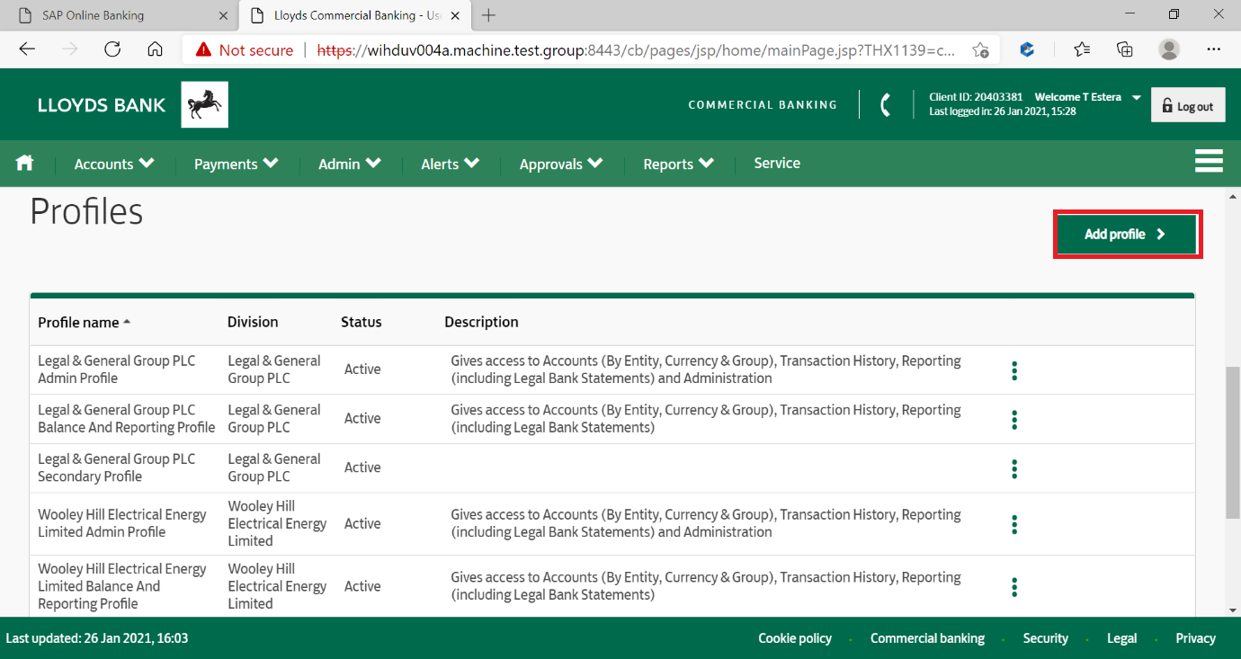The image size is (1241, 659).
Task: Expand the Admin menu
Action: (350, 164)
